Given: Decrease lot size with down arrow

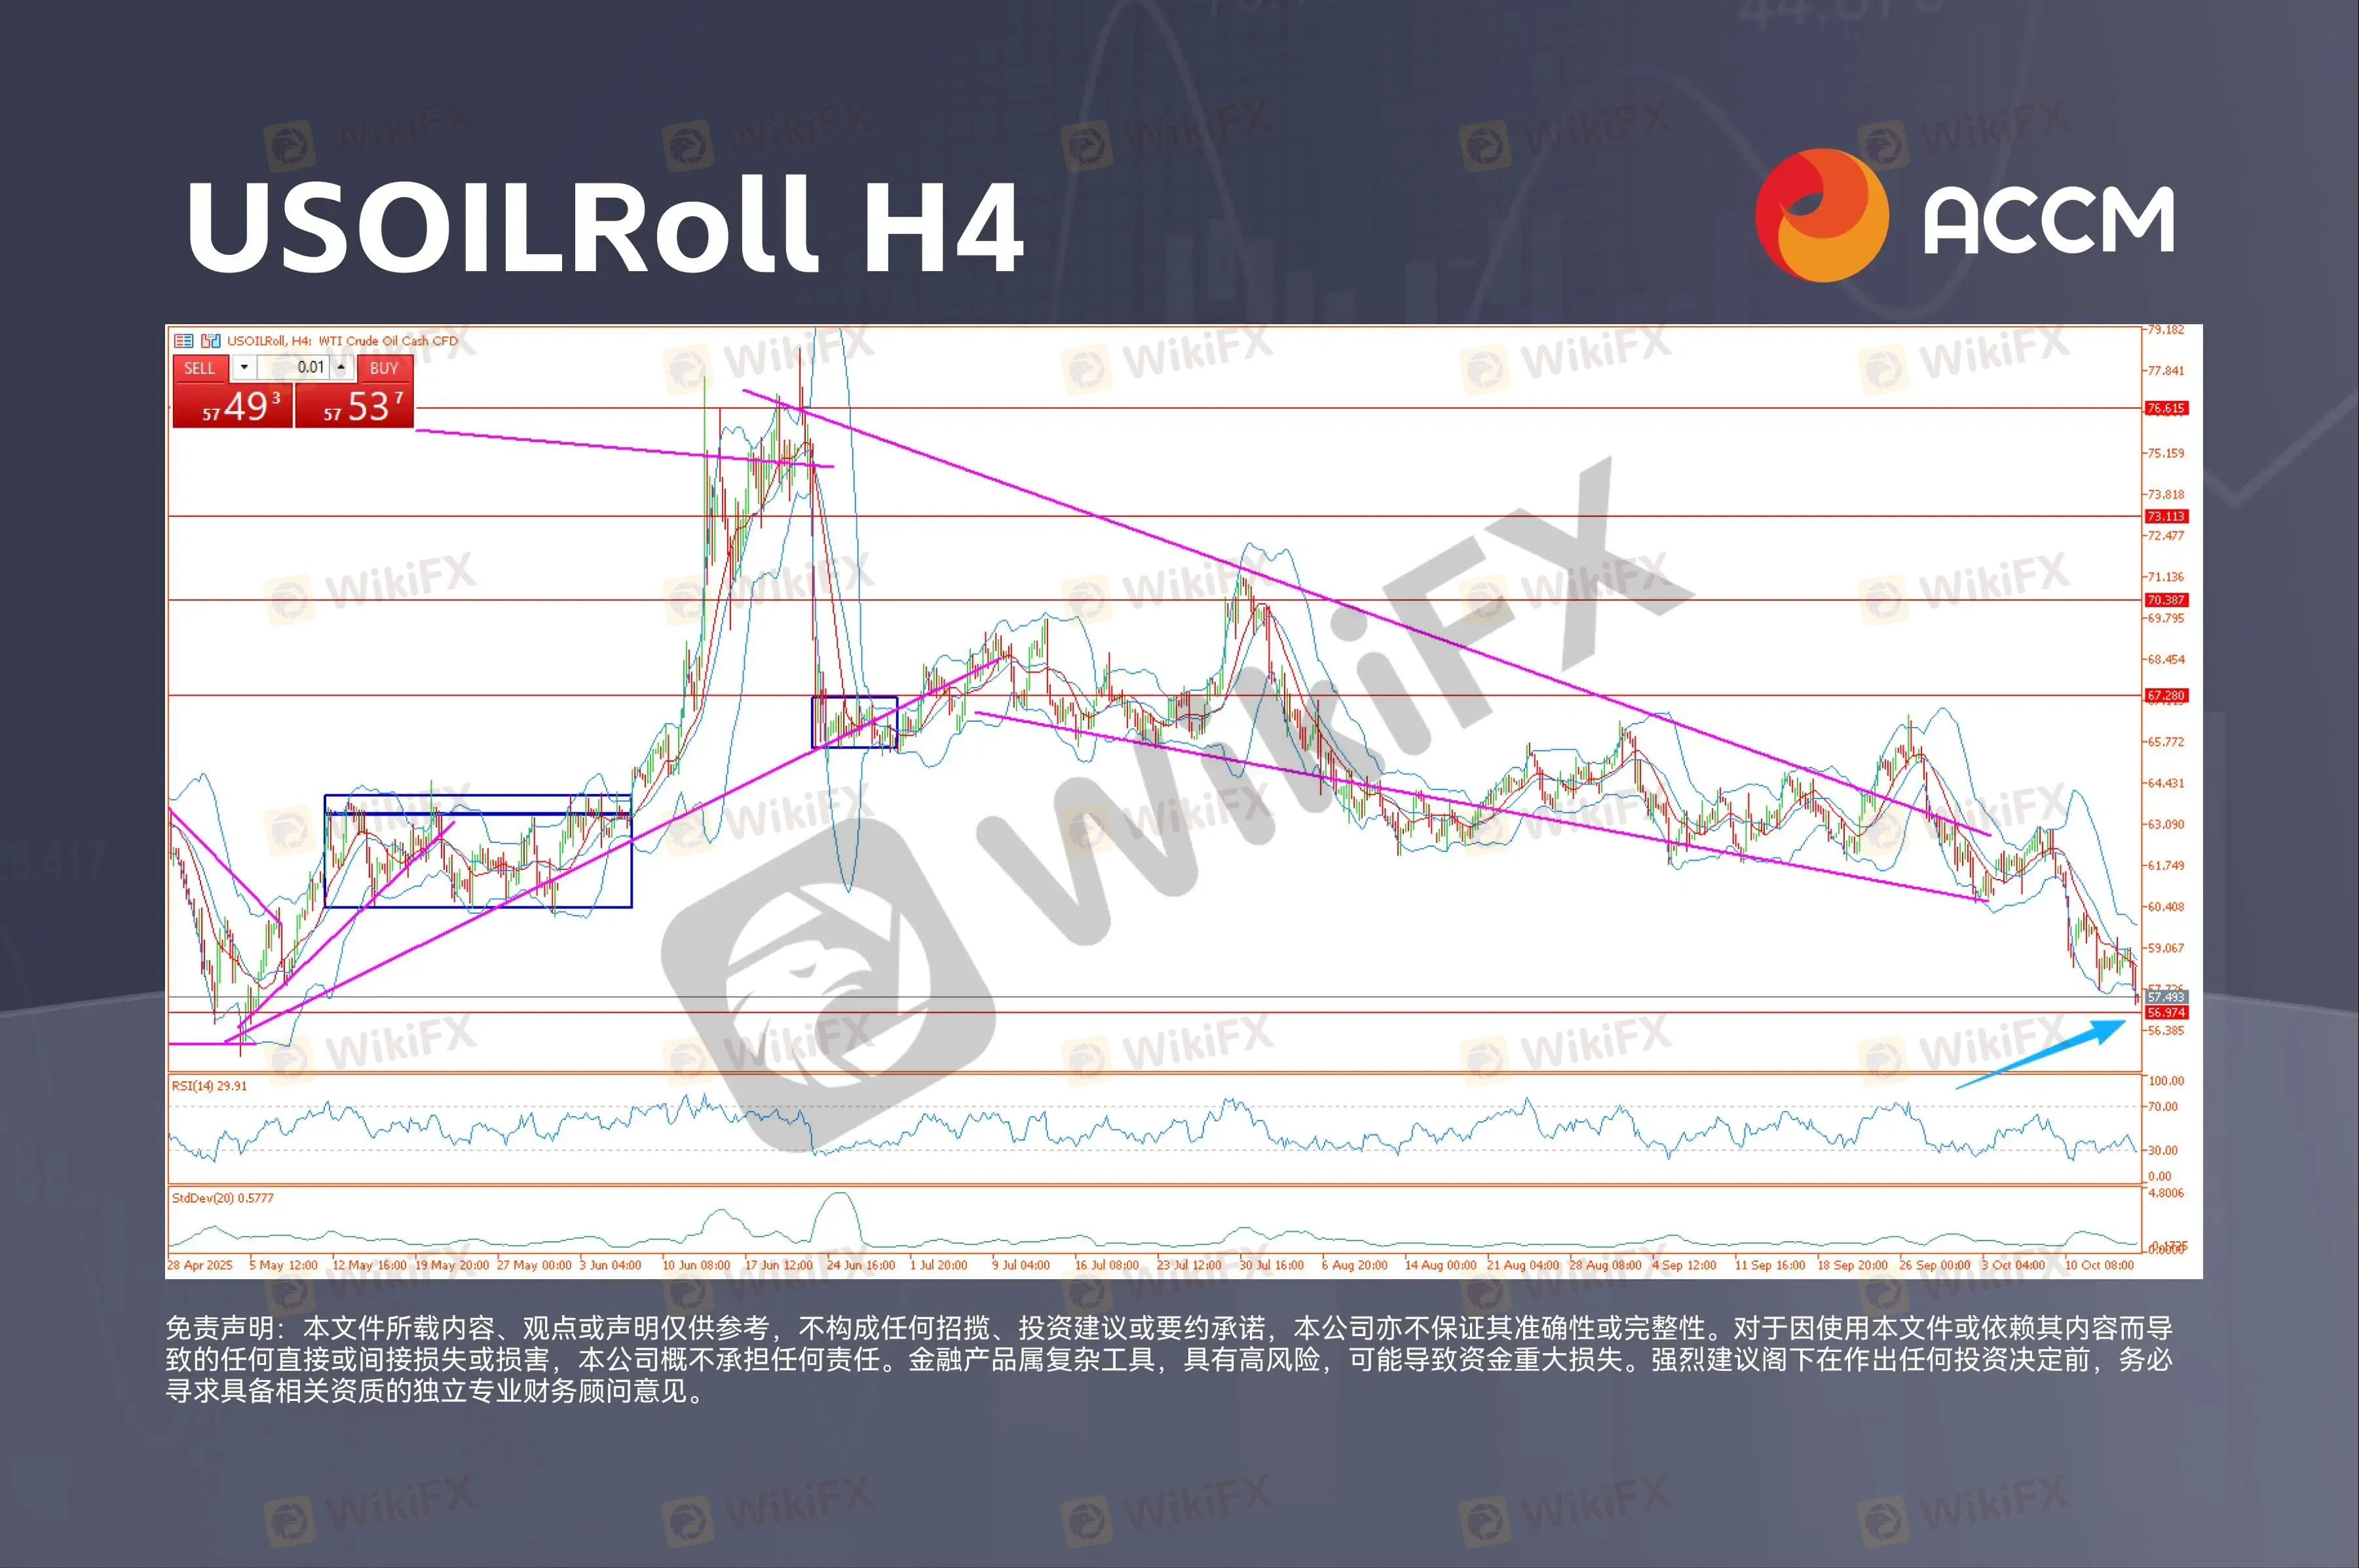Looking at the screenshot, I should [x=244, y=367].
